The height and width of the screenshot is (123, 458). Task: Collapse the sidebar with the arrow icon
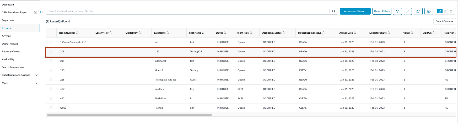point(40,12)
